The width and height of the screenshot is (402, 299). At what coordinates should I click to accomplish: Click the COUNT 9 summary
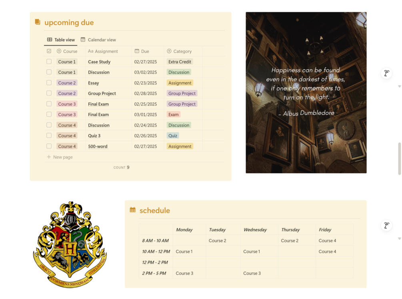pos(122,167)
